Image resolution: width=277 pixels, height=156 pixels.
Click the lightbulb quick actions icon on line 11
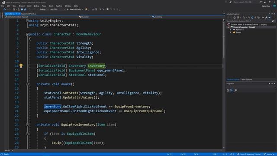coord(21,66)
